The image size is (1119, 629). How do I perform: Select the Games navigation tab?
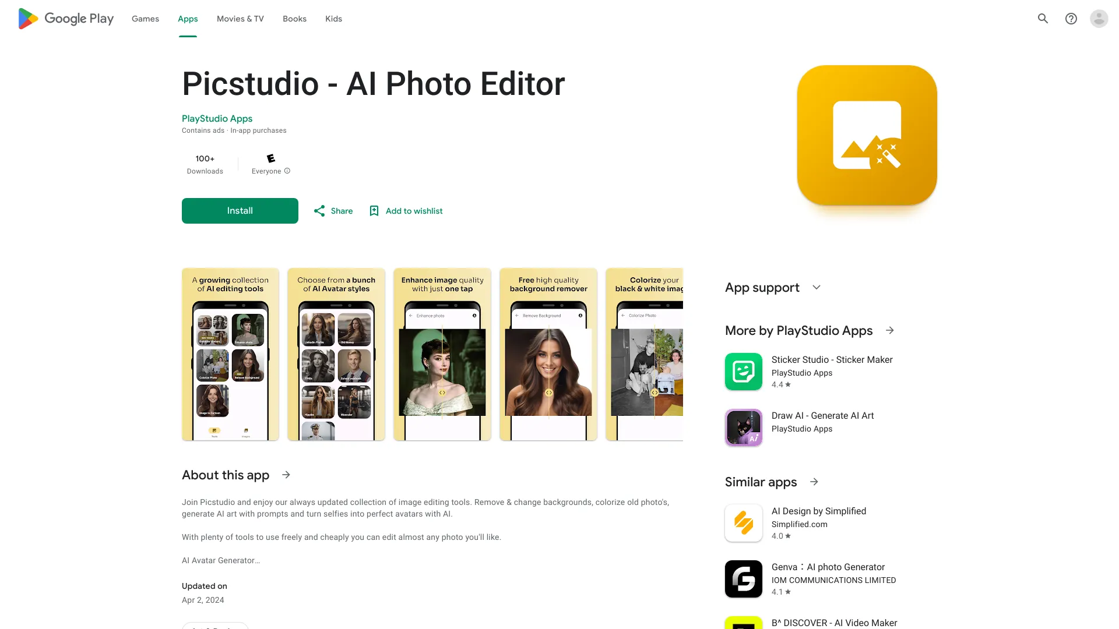(145, 19)
